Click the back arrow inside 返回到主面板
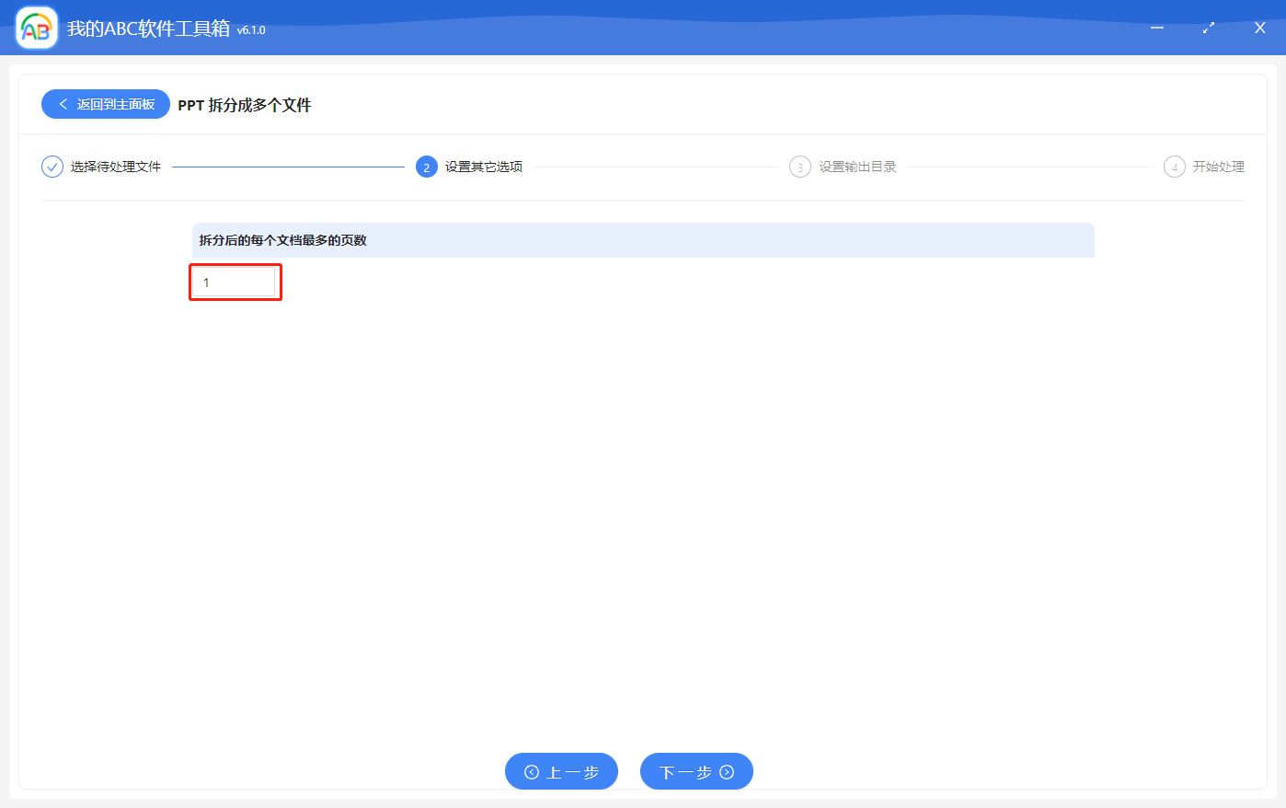The width and height of the screenshot is (1286, 808). click(x=63, y=104)
